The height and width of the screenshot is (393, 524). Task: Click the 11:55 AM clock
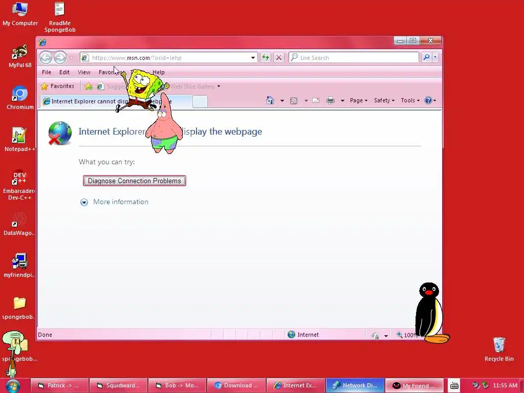coord(505,385)
